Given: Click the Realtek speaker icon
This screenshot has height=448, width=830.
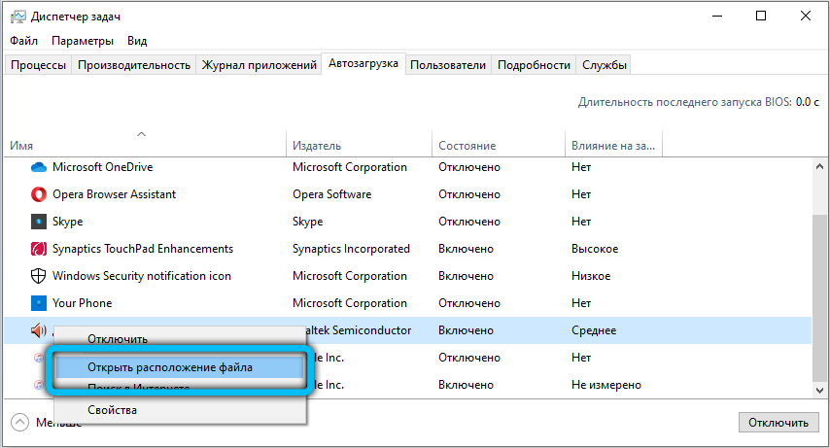Looking at the screenshot, I should click(x=39, y=330).
